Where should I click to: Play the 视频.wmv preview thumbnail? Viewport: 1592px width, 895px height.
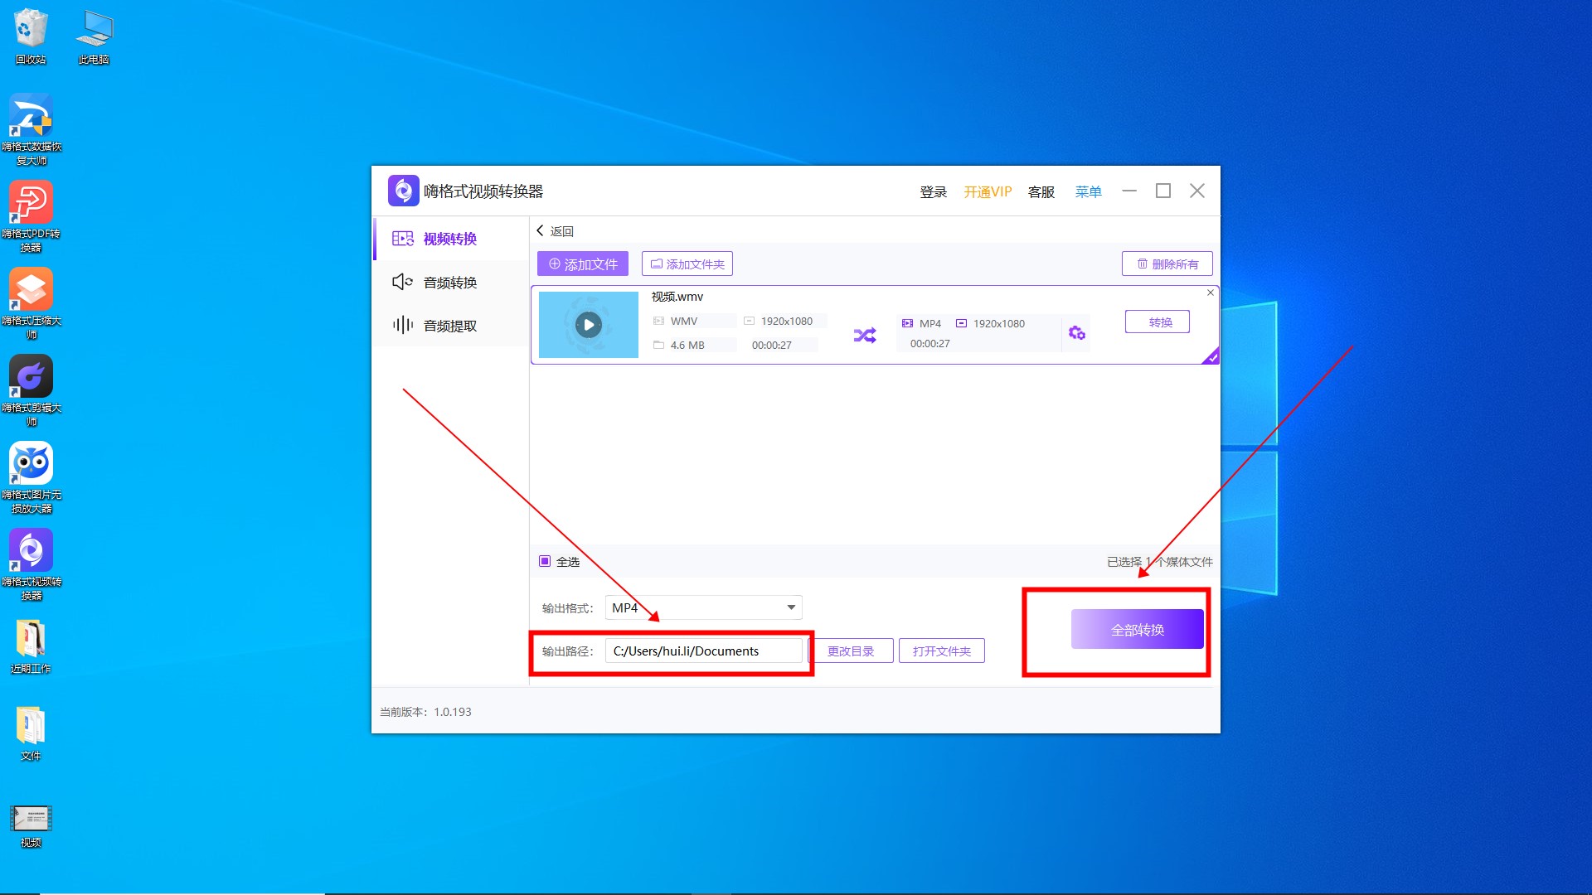coord(588,325)
